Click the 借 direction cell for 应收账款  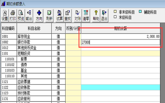tap(59, 87)
